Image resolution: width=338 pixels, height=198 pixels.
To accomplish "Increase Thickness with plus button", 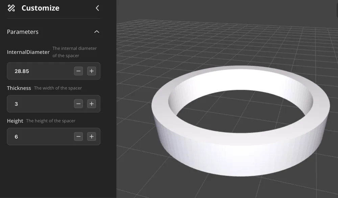I will (x=92, y=104).
